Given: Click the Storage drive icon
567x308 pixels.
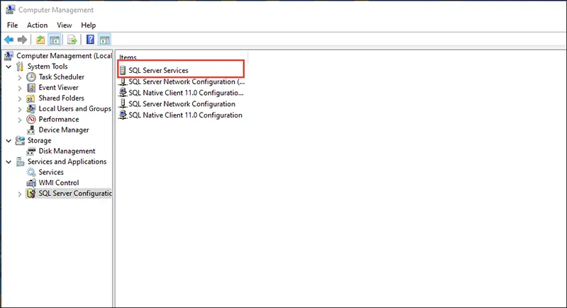Looking at the screenshot, I should click(x=20, y=140).
